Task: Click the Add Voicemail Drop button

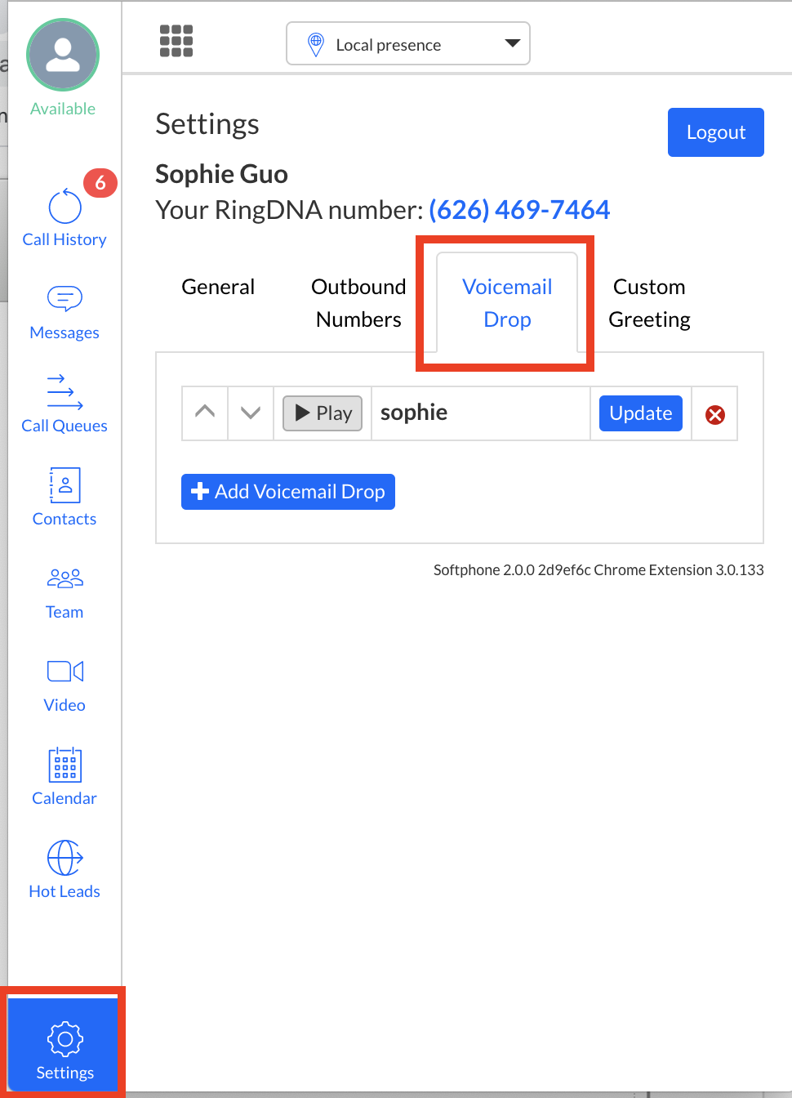Action: click(x=288, y=492)
